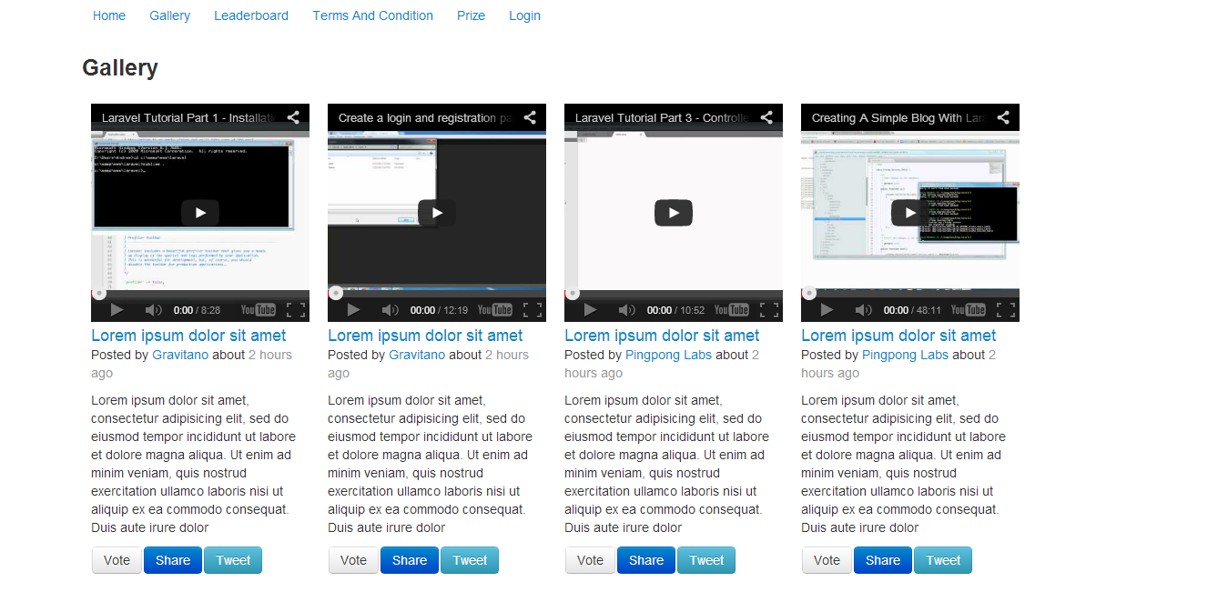Open Lorem ipsum title link under Simple Blog video
Image resolution: width=1228 pixels, height=602 pixels.
(x=898, y=336)
